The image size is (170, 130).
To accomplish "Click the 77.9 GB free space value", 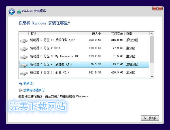I will tap(118, 48).
